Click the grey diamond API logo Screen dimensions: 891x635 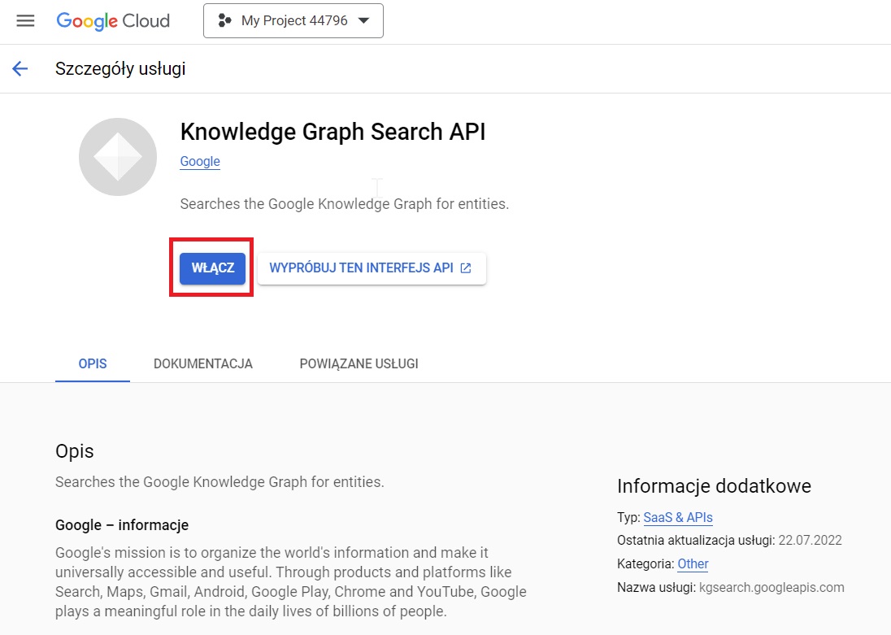117,156
